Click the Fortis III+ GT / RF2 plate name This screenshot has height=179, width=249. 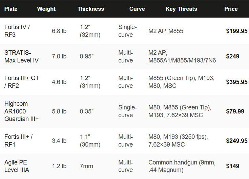point(22,82)
